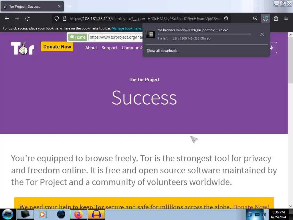Click the yellow banner Donate Now! link
The height and width of the screenshot is (220, 293).
point(251,207)
